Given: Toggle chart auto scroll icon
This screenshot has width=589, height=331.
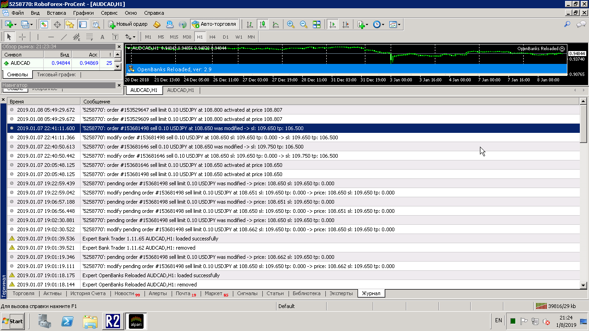Looking at the screenshot, I should (x=333, y=24).
